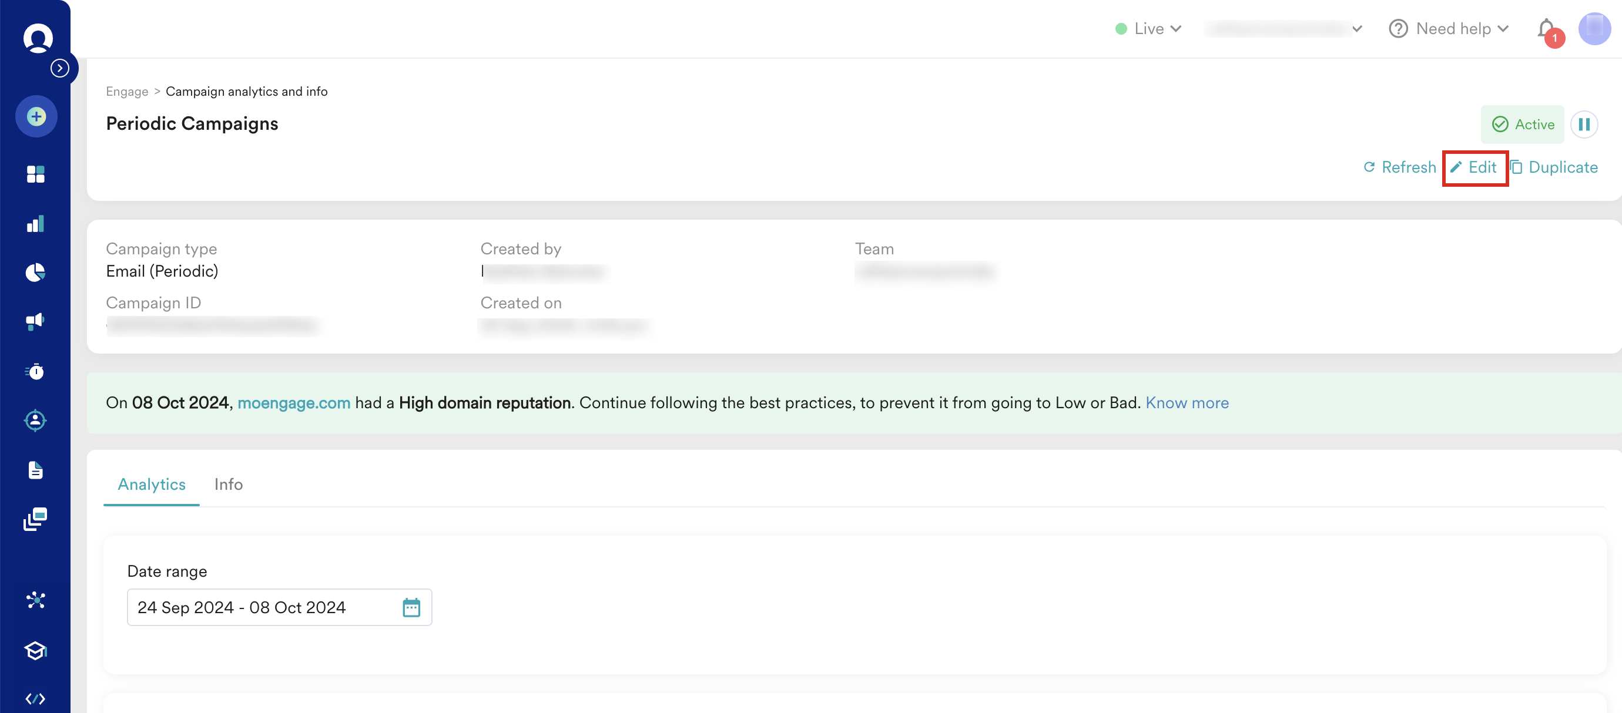
Task: Click the stopwatch icon in sidebar
Action: point(36,371)
